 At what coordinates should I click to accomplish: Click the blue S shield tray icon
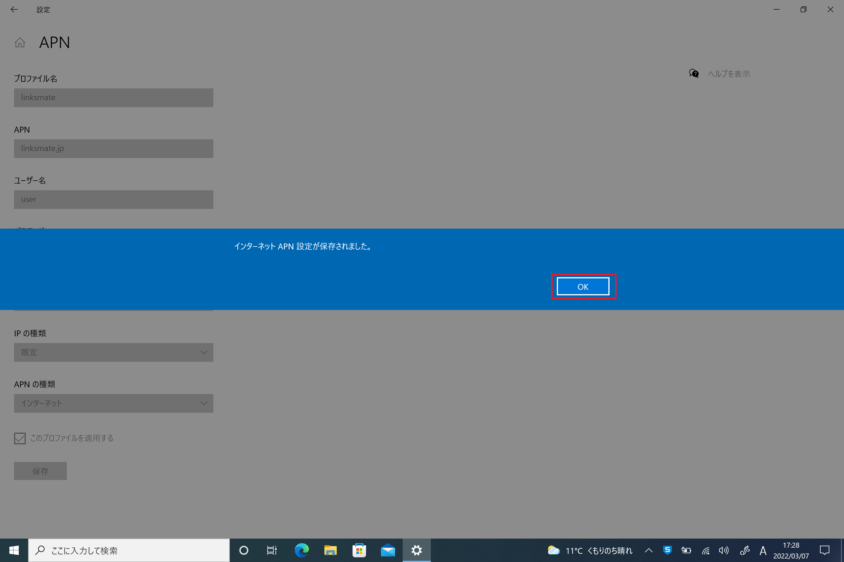coord(668,550)
